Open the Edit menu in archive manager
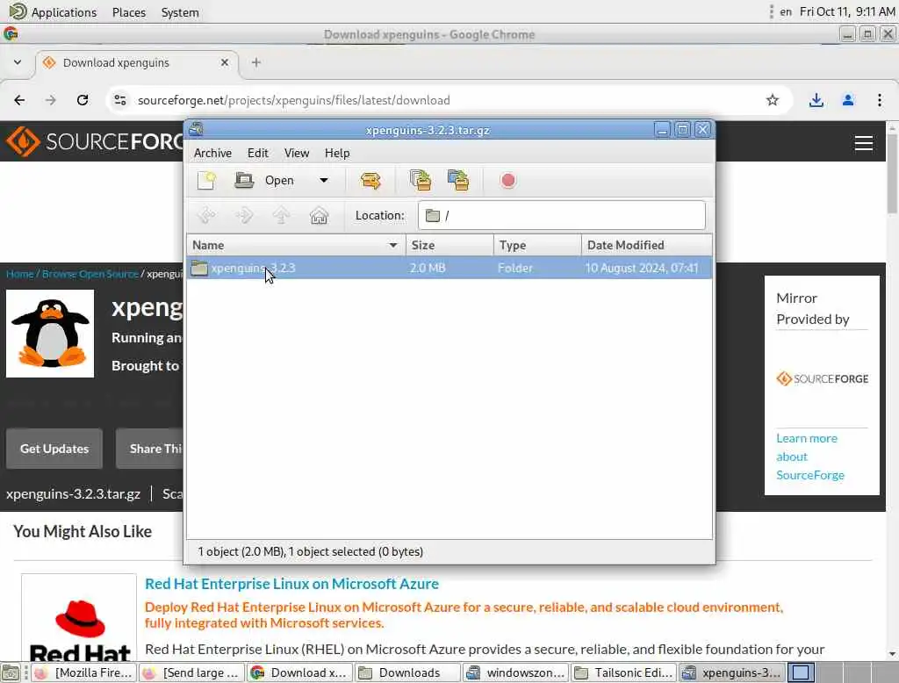This screenshot has width=899, height=683. click(x=258, y=153)
